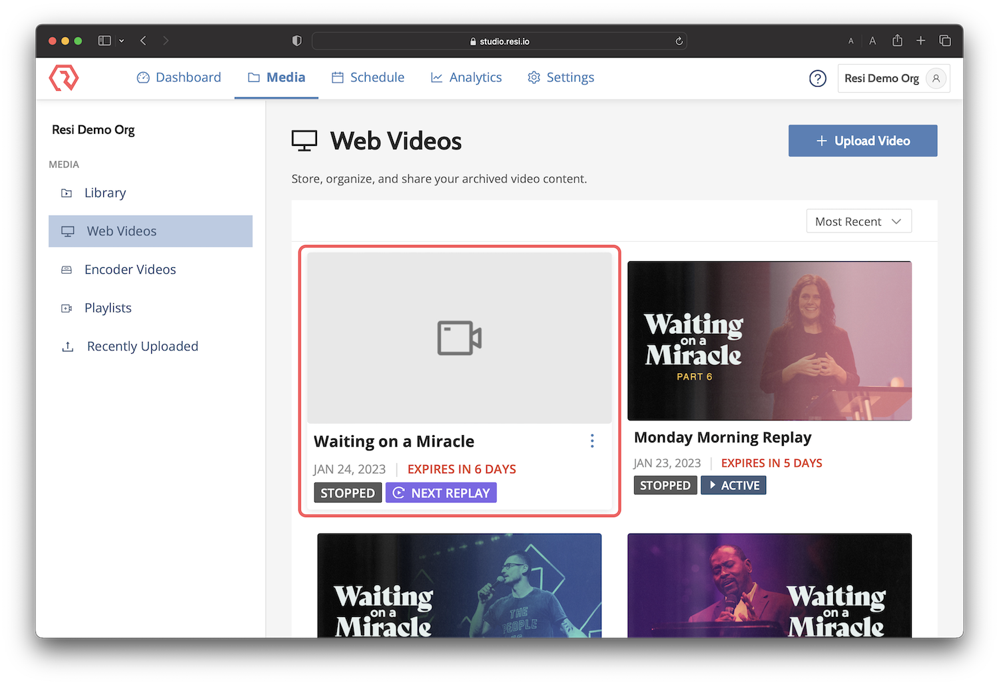Reload the page with refresh icon

tap(679, 41)
